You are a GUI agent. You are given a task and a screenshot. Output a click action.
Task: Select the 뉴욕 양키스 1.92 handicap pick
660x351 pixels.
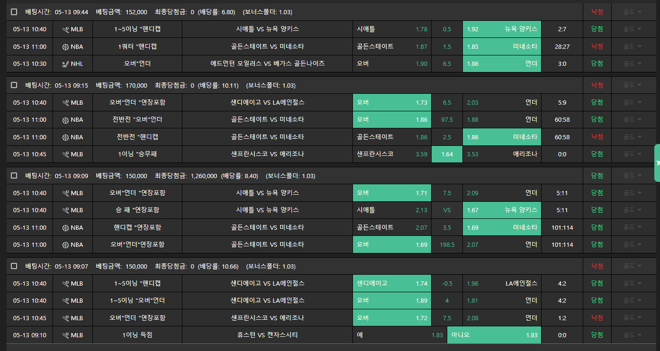pos(502,29)
